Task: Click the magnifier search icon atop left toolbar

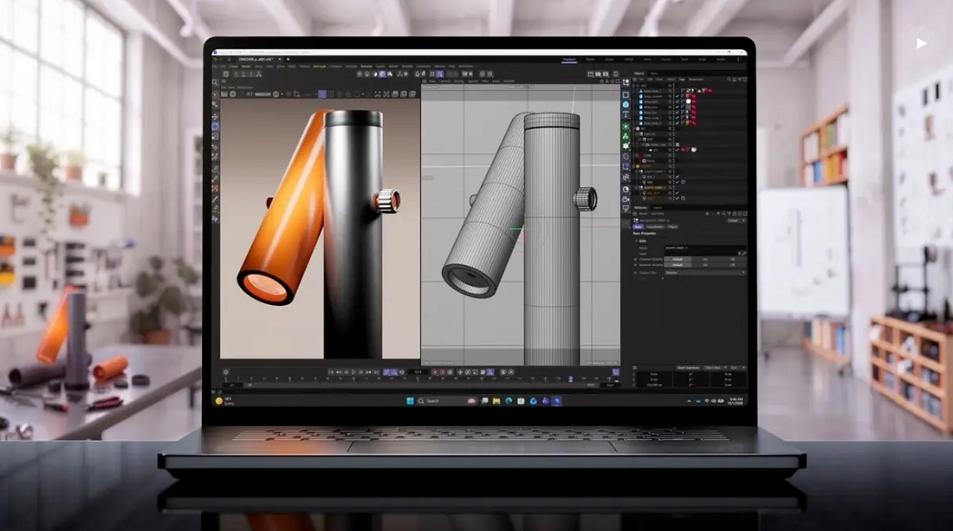Action: point(215,82)
